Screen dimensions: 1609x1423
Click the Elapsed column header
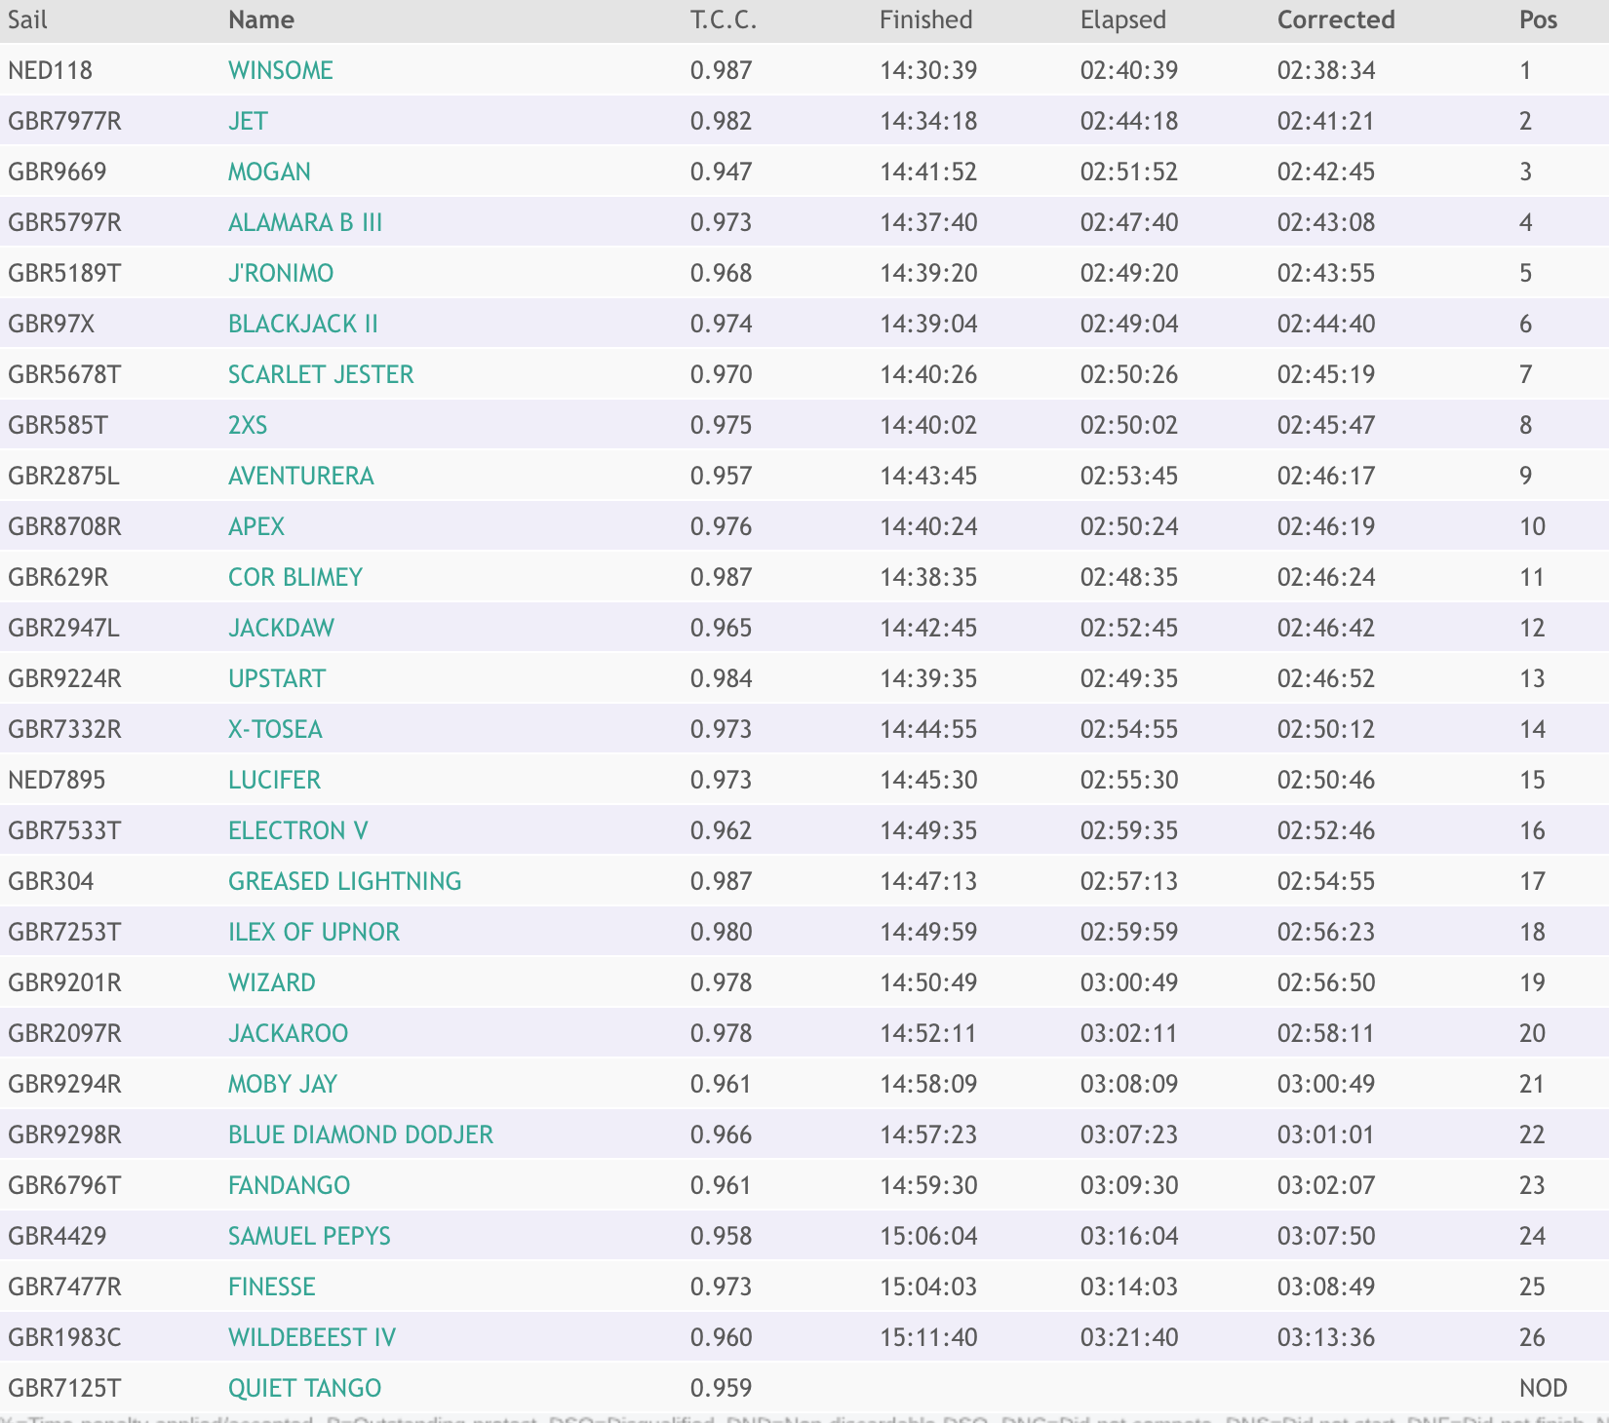pyautogui.click(x=1122, y=19)
